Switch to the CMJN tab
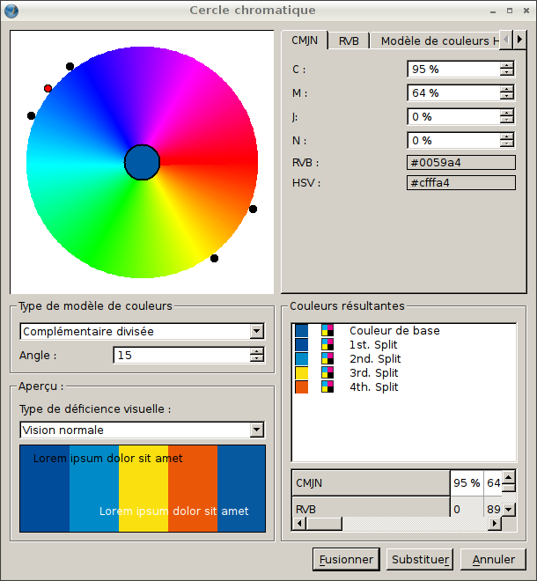The height and width of the screenshot is (581, 537). tap(305, 40)
